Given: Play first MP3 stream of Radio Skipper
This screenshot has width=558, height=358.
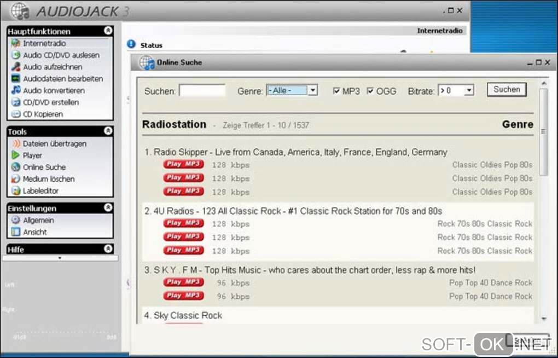Looking at the screenshot, I should (184, 164).
